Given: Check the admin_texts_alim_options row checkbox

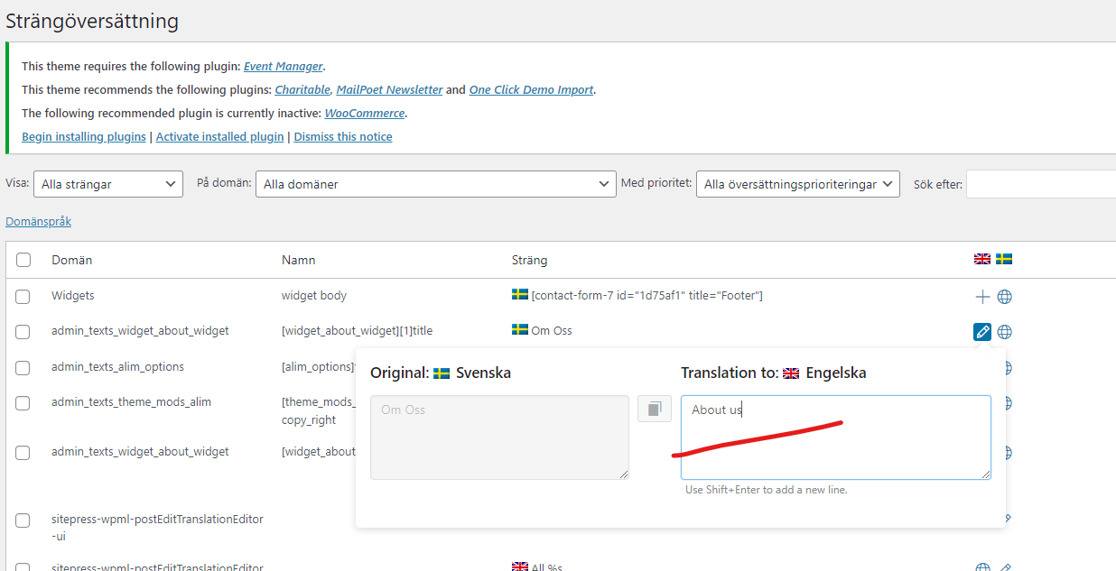Looking at the screenshot, I should pyautogui.click(x=23, y=368).
